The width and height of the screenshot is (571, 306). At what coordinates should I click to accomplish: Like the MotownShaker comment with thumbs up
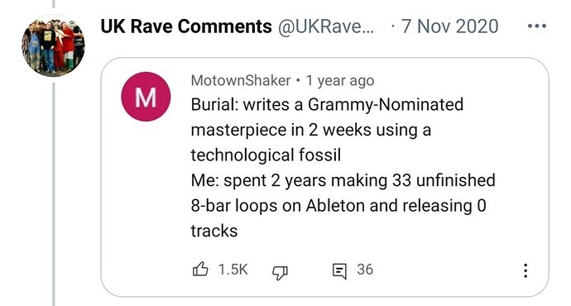200,270
